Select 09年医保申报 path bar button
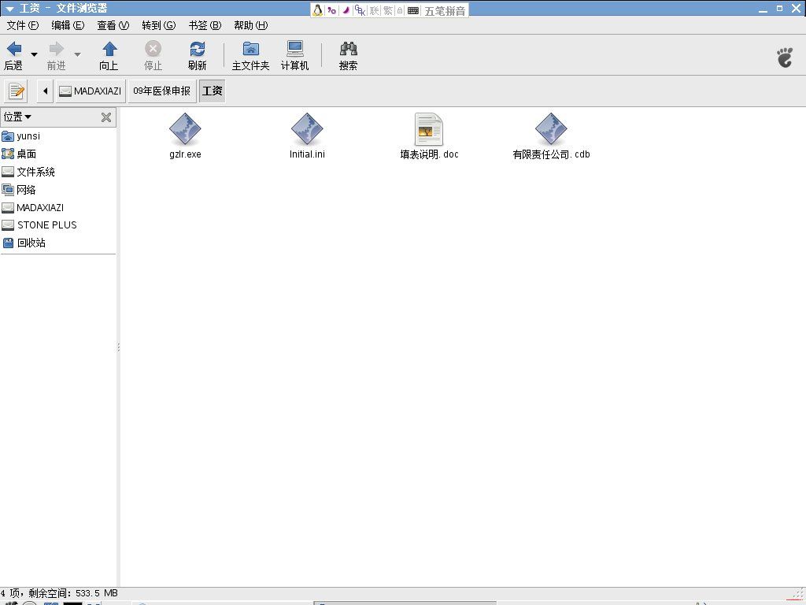The width and height of the screenshot is (806, 605). click(x=162, y=91)
